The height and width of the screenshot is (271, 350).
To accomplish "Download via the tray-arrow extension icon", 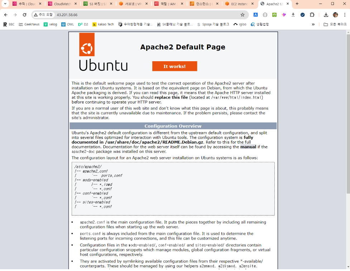I will coord(293,15).
